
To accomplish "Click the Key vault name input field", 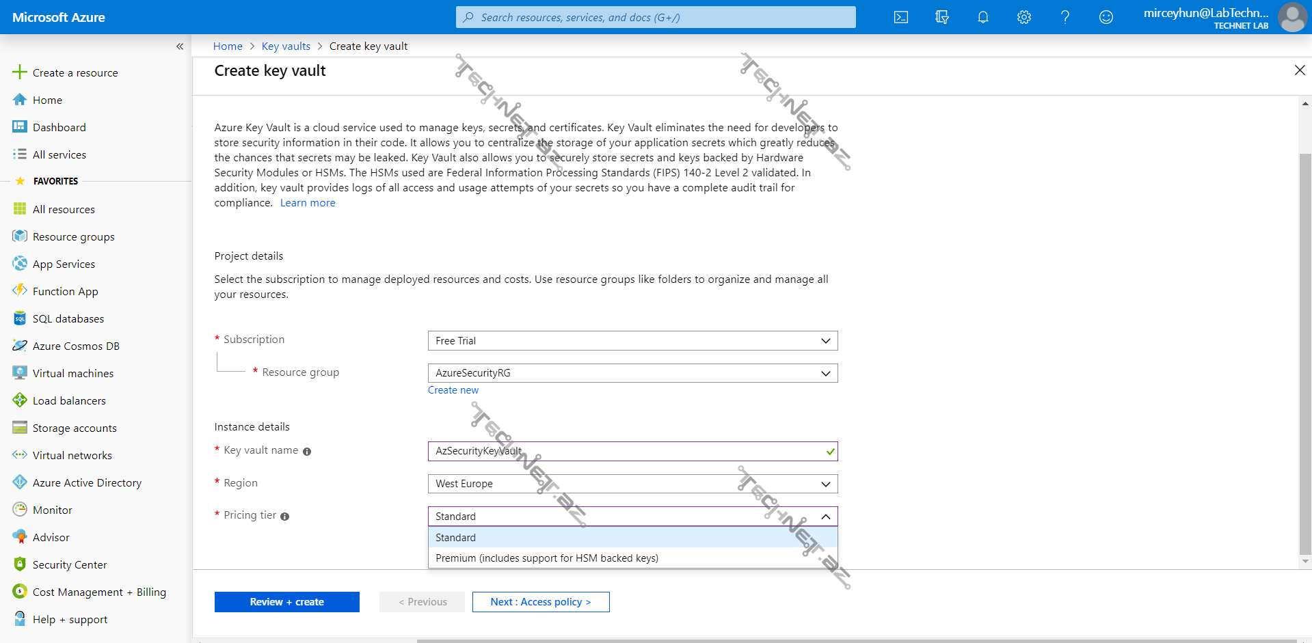I will coord(626,451).
